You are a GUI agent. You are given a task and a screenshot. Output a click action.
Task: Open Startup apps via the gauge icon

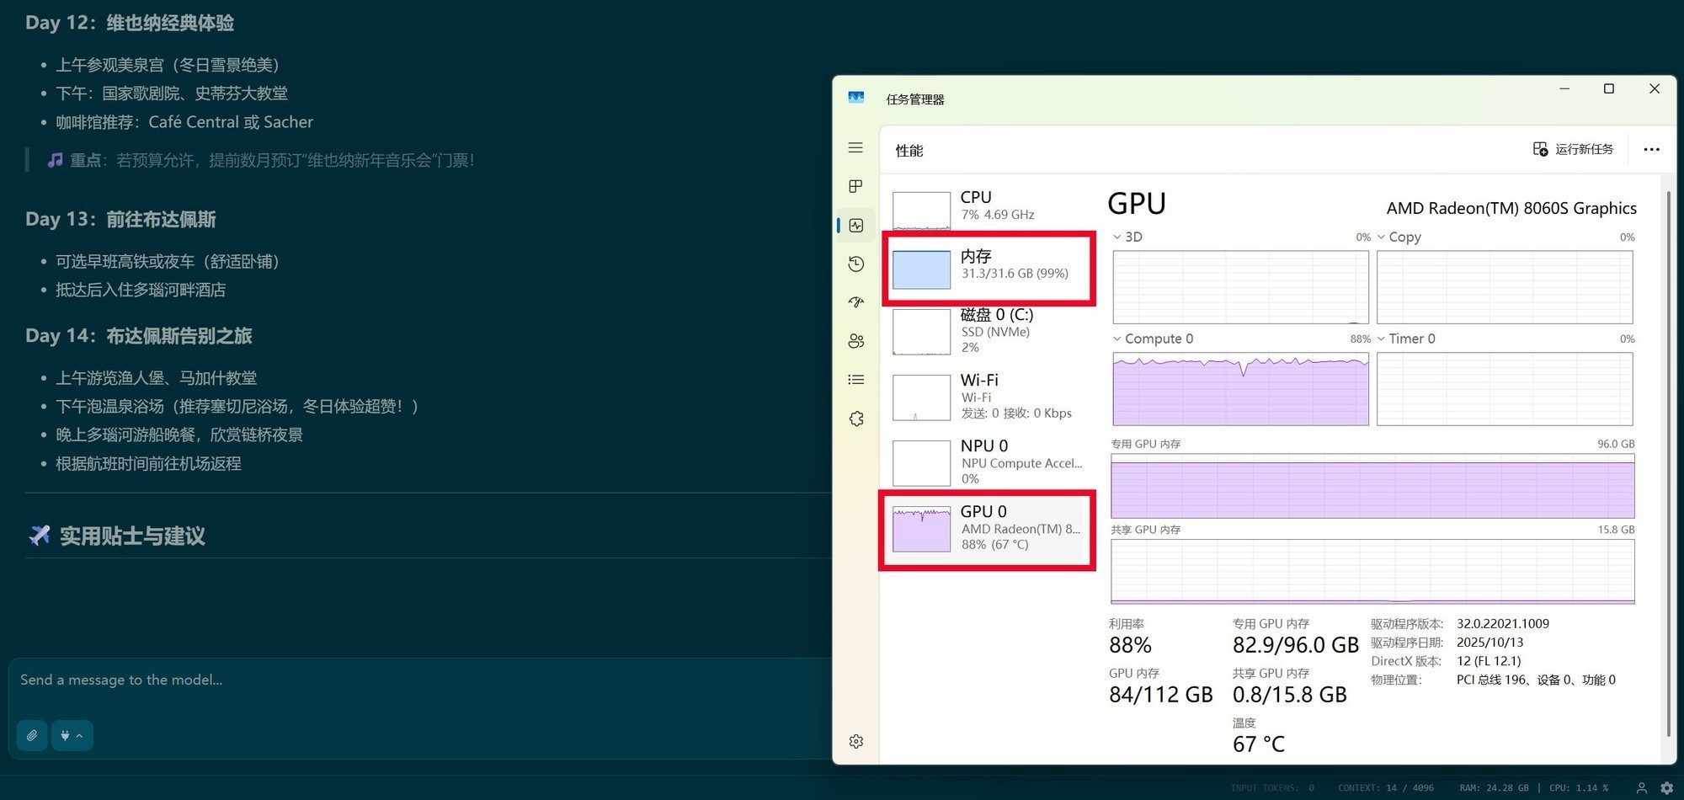click(x=855, y=301)
